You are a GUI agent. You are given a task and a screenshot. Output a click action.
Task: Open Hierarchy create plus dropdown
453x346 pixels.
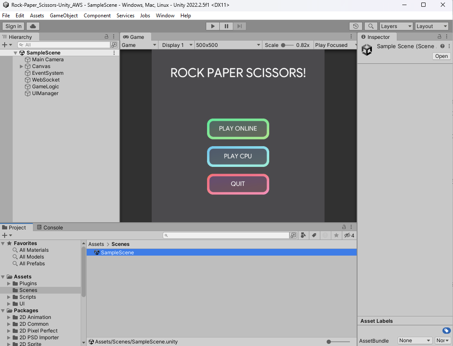coord(7,45)
